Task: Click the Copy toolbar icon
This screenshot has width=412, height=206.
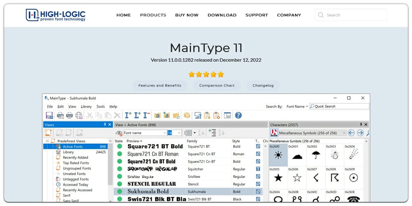Action: pyautogui.click(x=99, y=115)
